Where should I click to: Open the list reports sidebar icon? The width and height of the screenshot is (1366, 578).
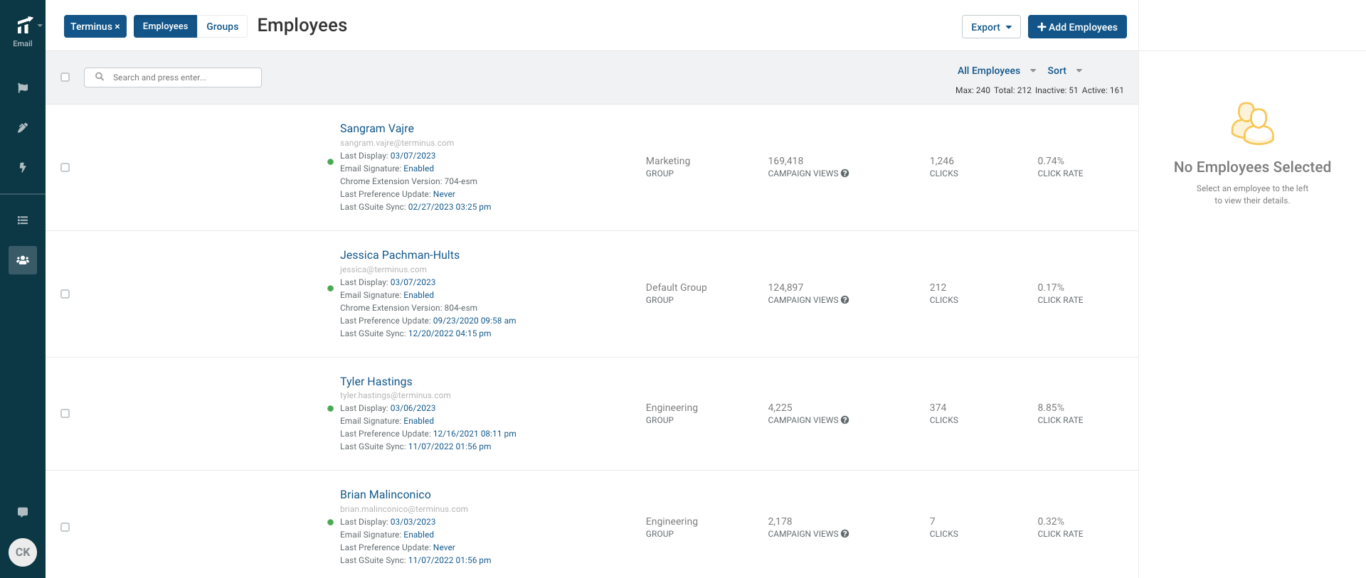click(23, 220)
